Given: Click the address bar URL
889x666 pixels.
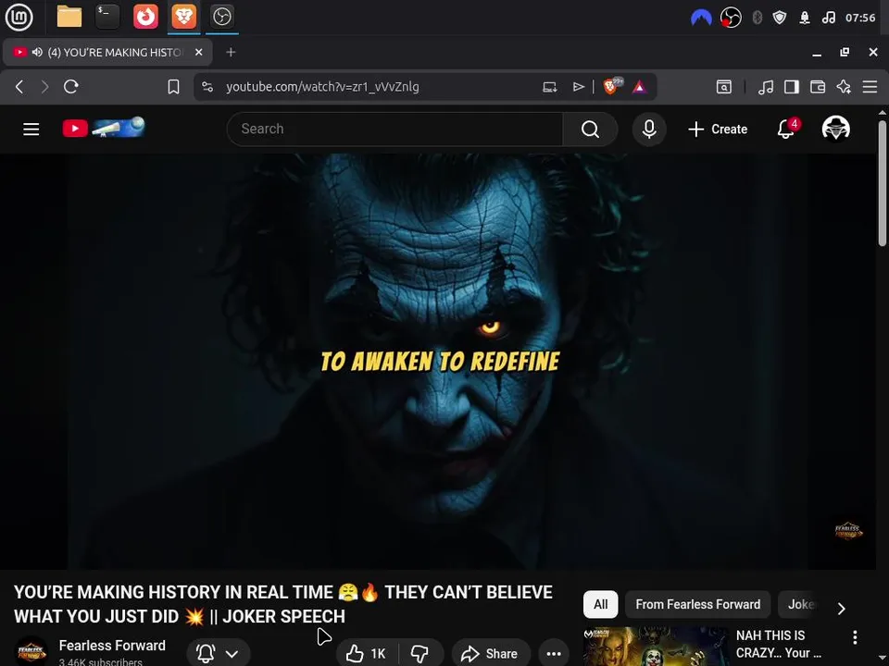Looking at the screenshot, I should click(x=322, y=87).
